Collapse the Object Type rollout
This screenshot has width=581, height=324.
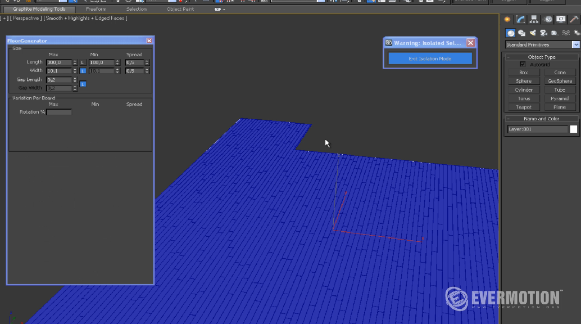(x=509, y=57)
